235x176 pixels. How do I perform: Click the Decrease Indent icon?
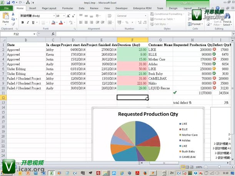click(98, 22)
